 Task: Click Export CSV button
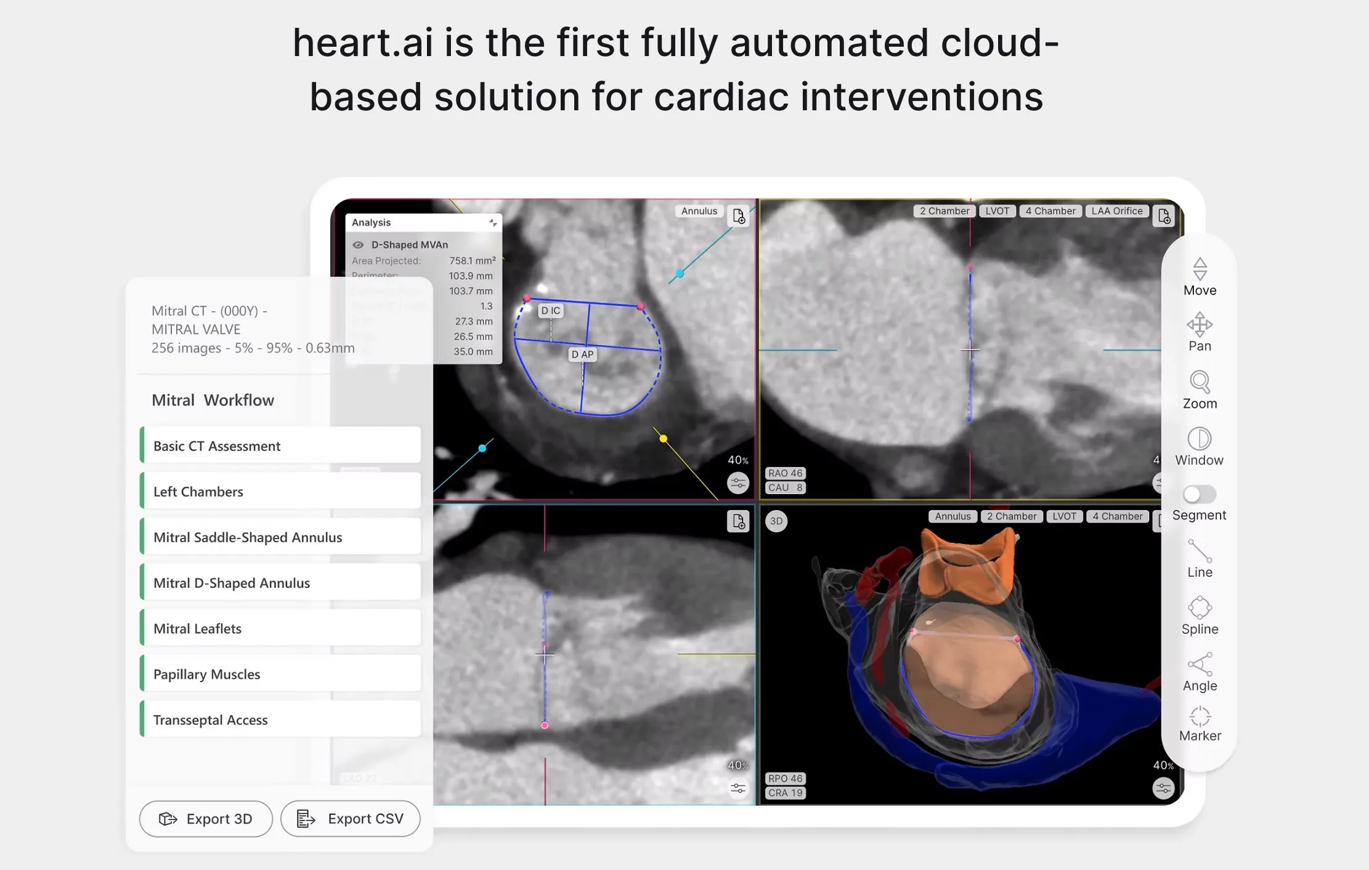pos(351,818)
